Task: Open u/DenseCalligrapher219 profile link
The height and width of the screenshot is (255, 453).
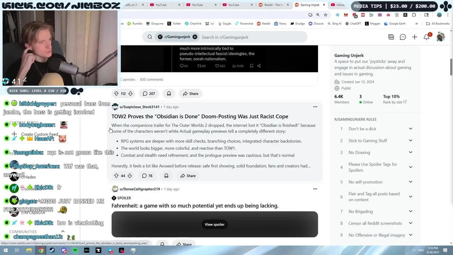Action: [140, 189]
